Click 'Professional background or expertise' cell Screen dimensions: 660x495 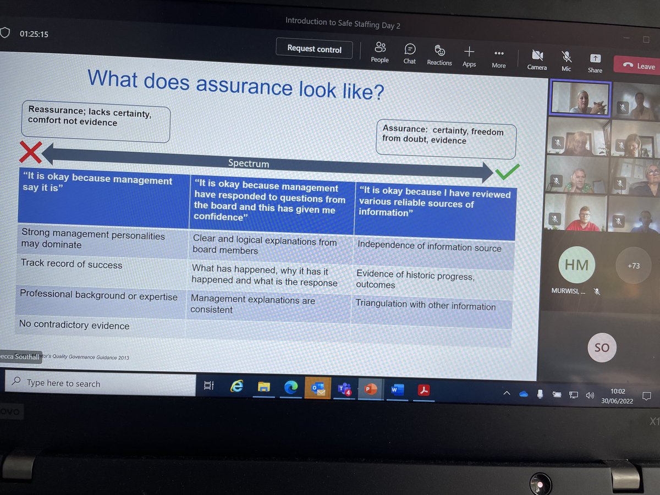pyautogui.click(x=102, y=302)
